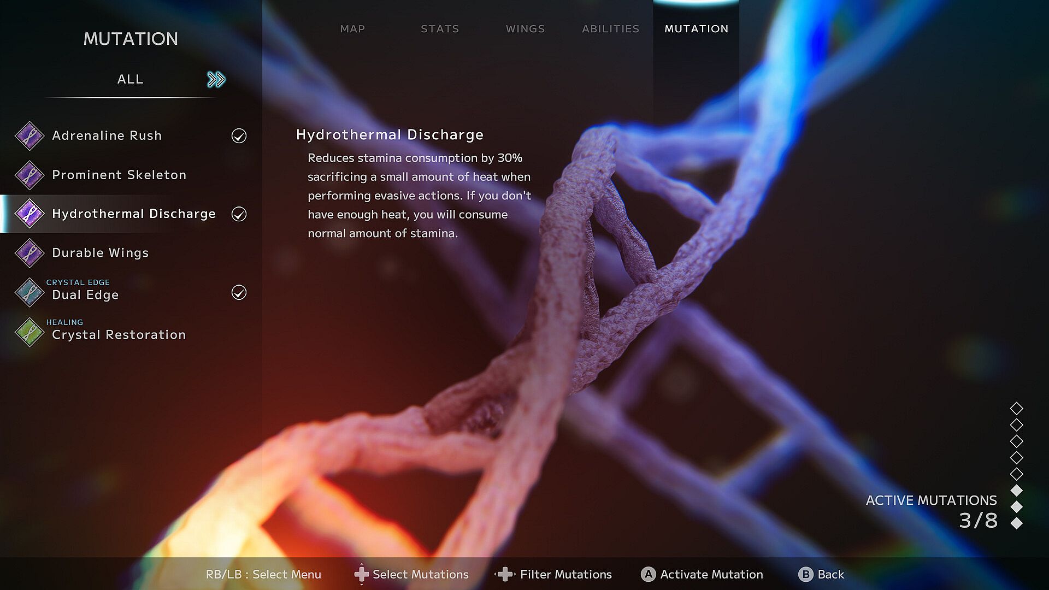Open the ABILITIES tab
Viewport: 1049px width, 590px height.
pos(610,29)
